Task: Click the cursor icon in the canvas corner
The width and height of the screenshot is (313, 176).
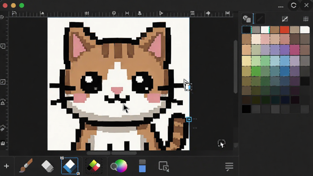Action: 222,144
